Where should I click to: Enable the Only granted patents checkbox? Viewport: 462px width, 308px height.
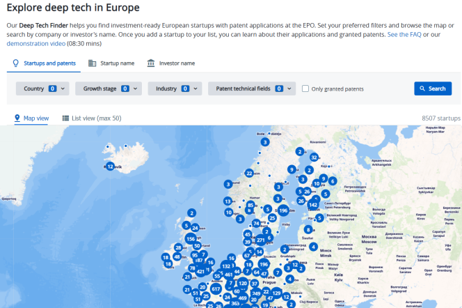pos(305,89)
